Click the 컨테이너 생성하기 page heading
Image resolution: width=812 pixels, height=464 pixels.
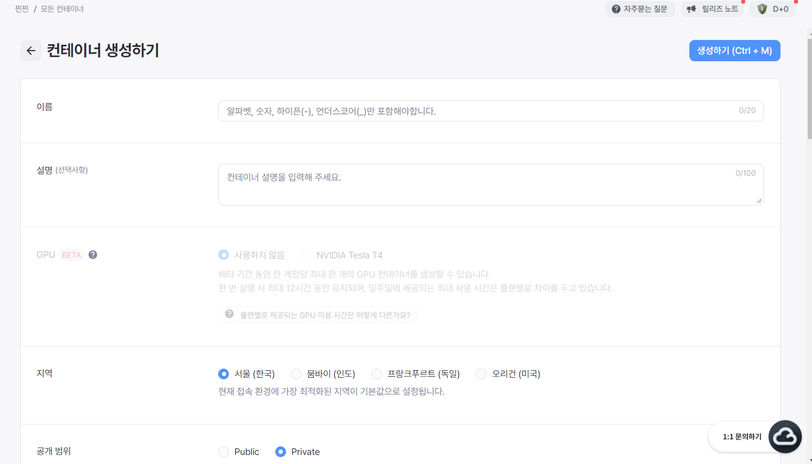(103, 51)
